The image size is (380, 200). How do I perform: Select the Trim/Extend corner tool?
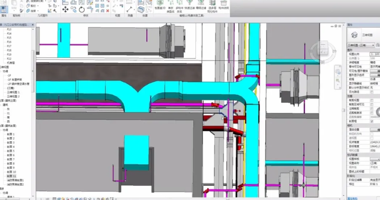(x=90, y=9)
